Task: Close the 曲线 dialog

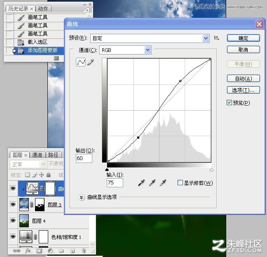Action: [259, 24]
